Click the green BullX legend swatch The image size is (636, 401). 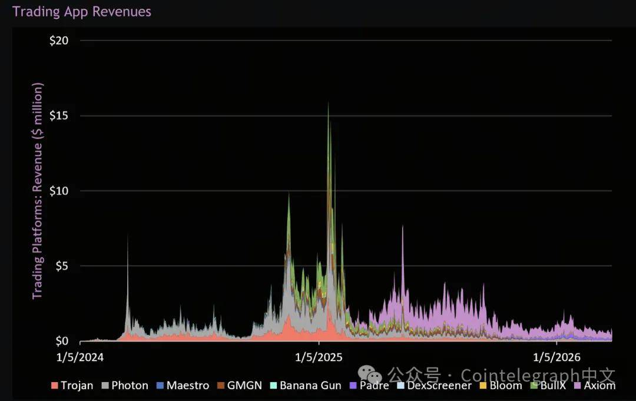535,386
